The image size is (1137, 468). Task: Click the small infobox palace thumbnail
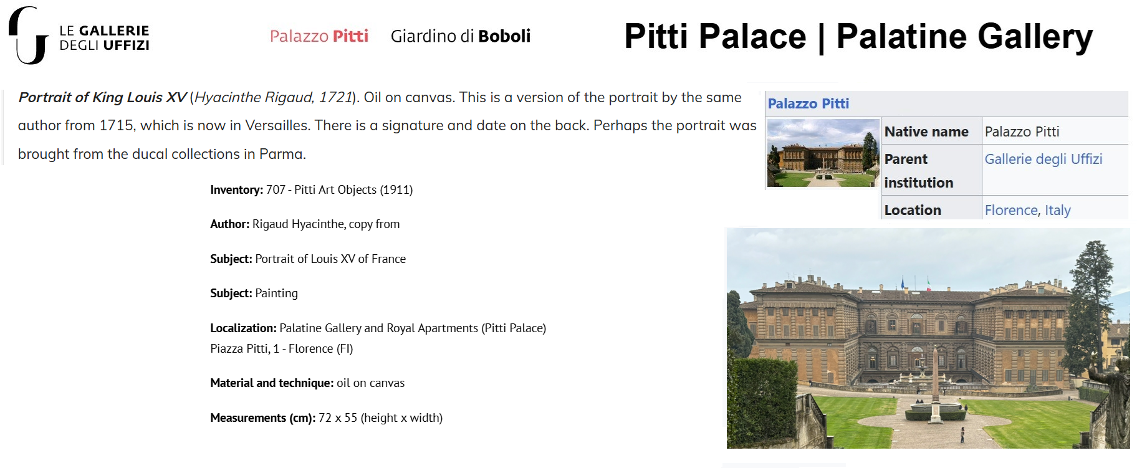coord(823,153)
